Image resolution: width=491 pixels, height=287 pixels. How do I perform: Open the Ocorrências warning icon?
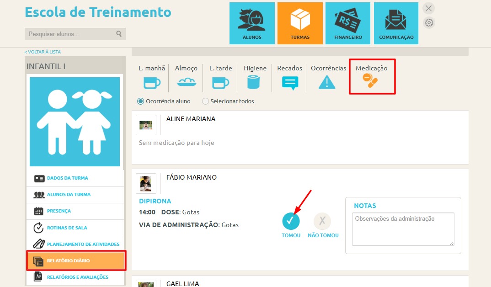[x=327, y=82]
